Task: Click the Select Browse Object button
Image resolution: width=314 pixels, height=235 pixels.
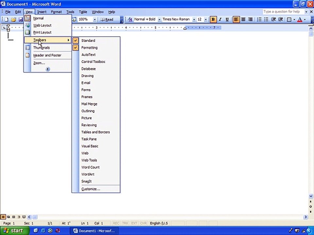Action: pyautogui.click(x=311, y=206)
